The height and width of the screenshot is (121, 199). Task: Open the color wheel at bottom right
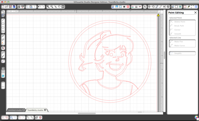tap(196, 117)
